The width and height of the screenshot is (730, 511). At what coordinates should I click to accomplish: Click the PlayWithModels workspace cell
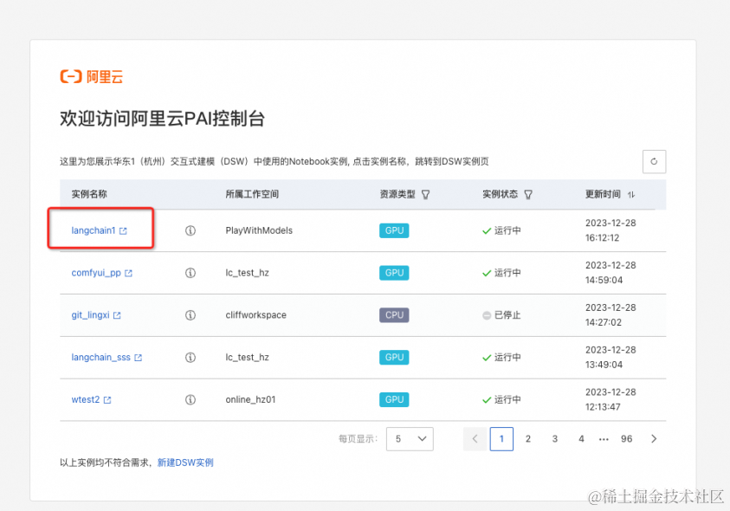pos(259,230)
